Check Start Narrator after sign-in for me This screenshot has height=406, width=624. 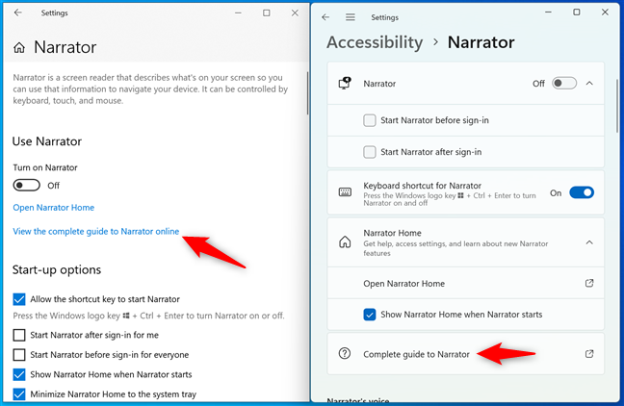tap(19, 335)
